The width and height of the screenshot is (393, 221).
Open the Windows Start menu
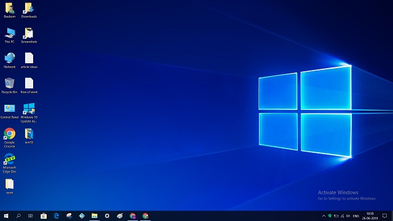pyautogui.click(x=6, y=215)
